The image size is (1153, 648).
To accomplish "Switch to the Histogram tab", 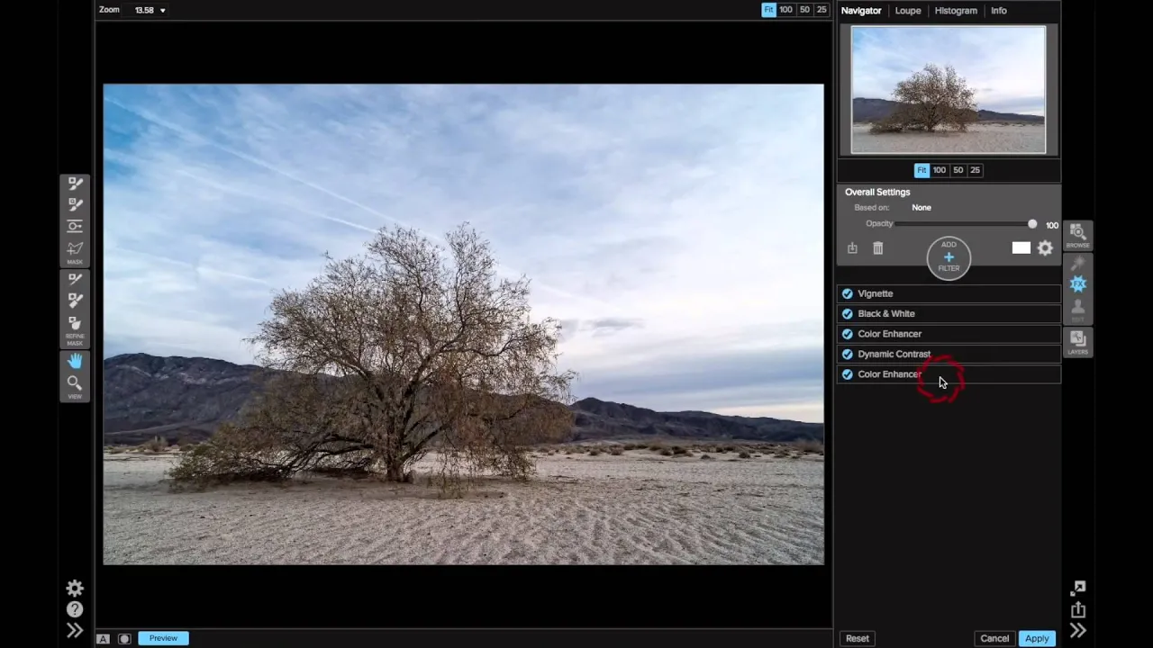I will [x=956, y=11].
